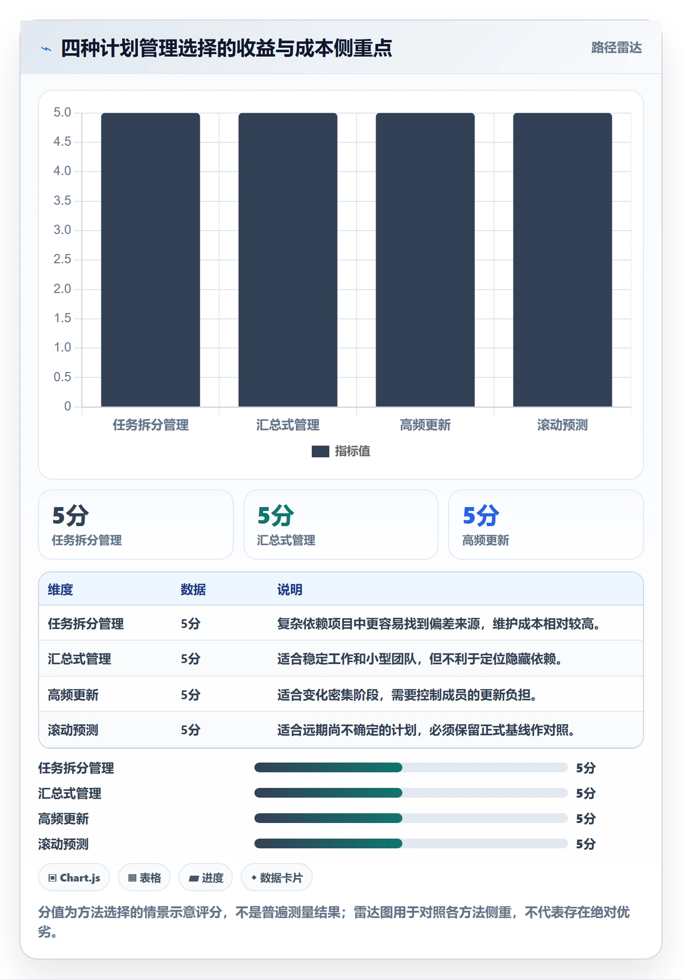Click the 滚动预测 bar in chart
The width and height of the screenshot is (682, 980).
pos(563,259)
